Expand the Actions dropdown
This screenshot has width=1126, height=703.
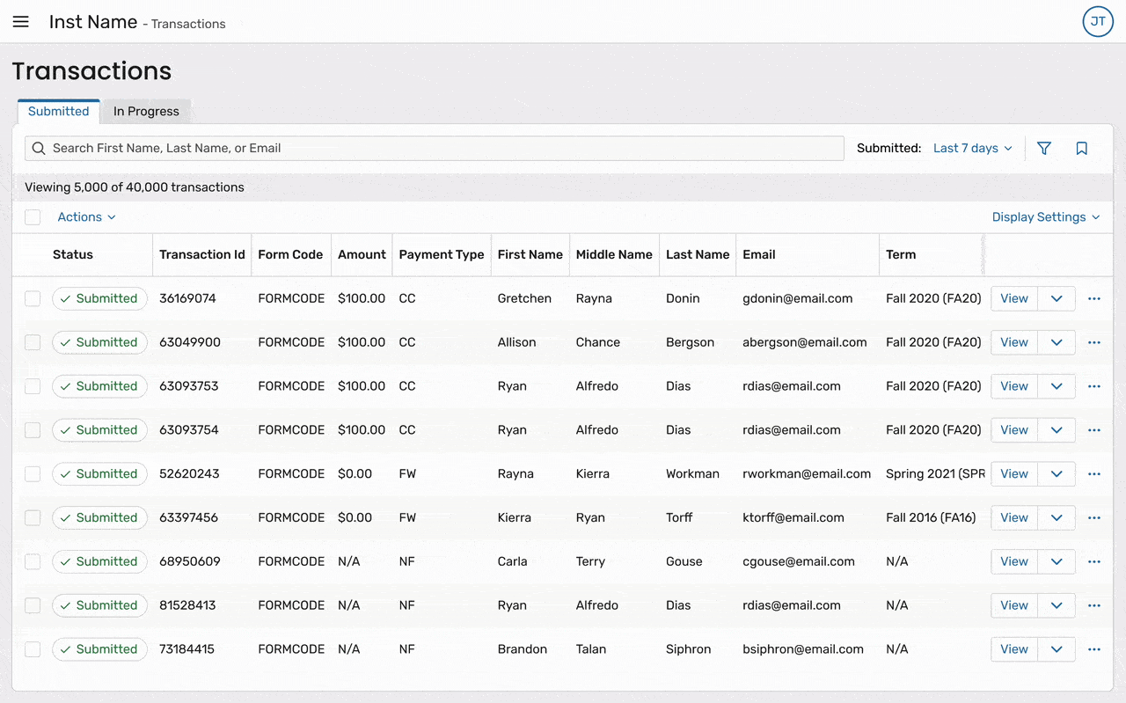[x=86, y=217]
